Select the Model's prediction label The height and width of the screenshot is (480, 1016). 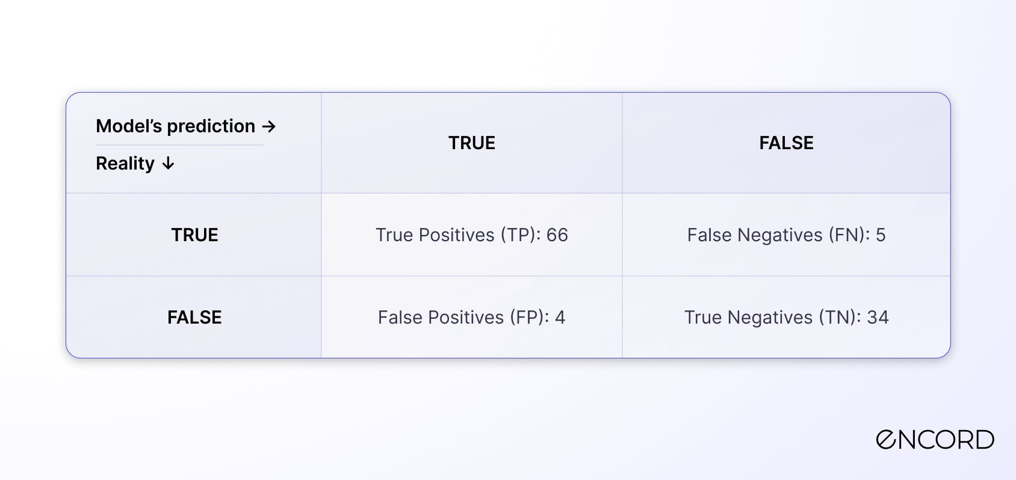pyautogui.click(x=176, y=126)
